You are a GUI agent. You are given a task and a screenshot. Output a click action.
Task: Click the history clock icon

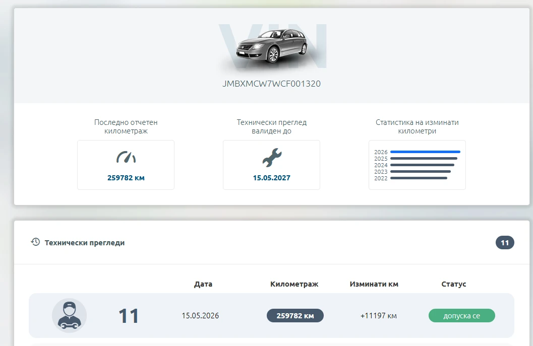tap(35, 242)
